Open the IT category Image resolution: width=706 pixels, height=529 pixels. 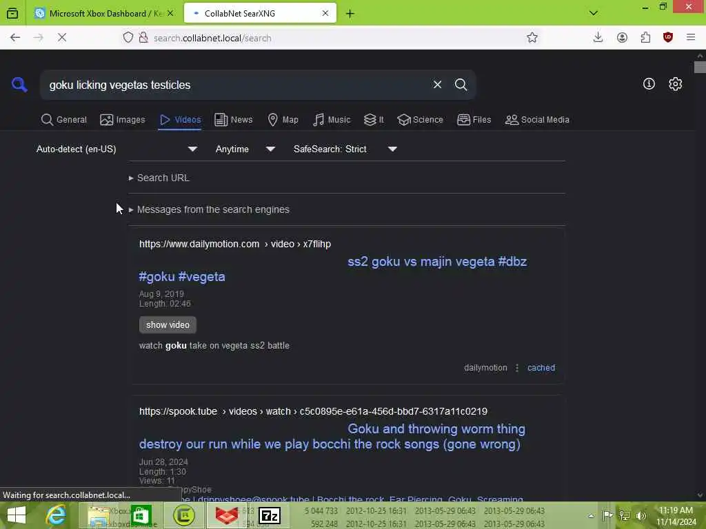click(x=374, y=120)
